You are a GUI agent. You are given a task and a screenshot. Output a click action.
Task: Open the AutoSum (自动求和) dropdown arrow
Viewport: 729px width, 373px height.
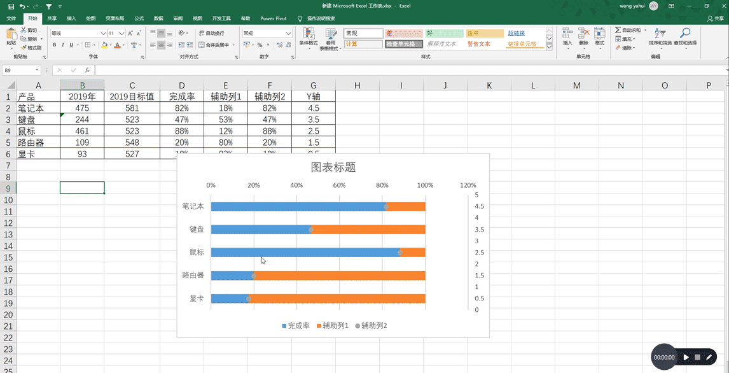coord(645,30)
